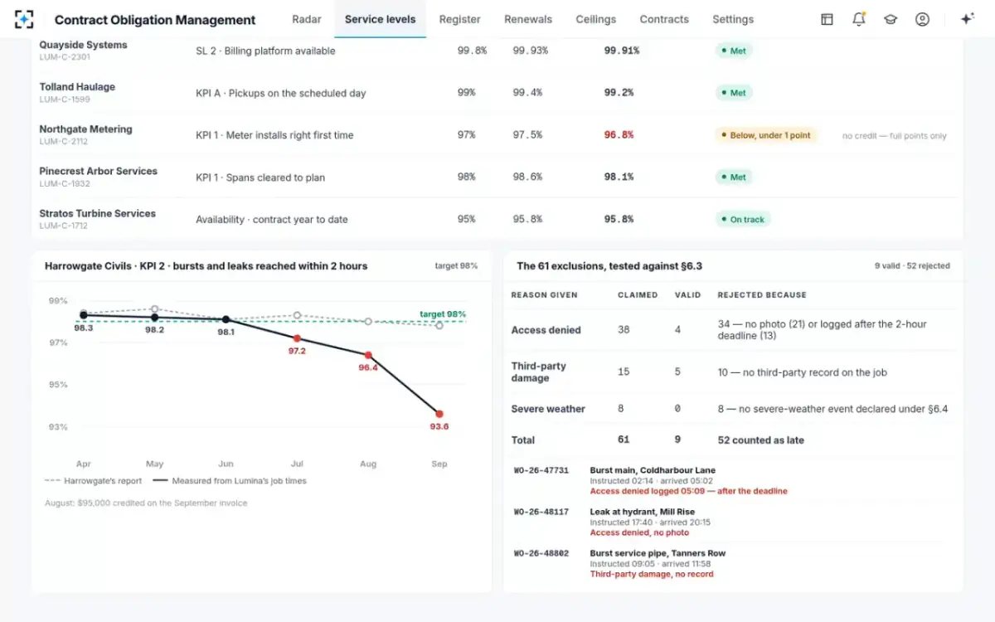
Task: Select the Northgate Metering row
Action: pyautogui.click(x=498, y=135)
